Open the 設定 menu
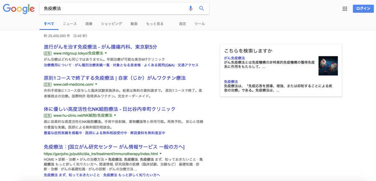Screen dimensions: 376x181 point(183,24)
